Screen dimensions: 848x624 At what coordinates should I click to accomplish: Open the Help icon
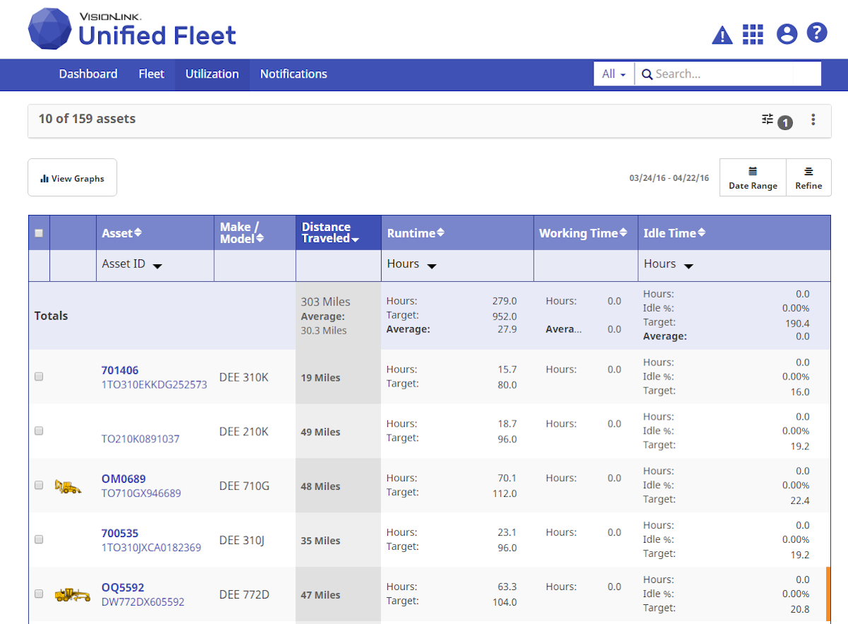click(816, 33)
